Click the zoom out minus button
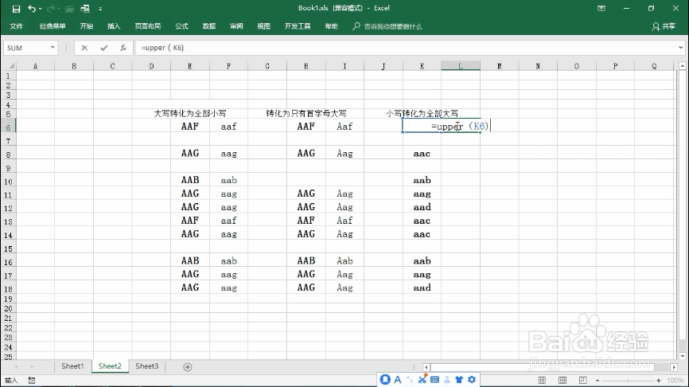 (x=598, y=381)
